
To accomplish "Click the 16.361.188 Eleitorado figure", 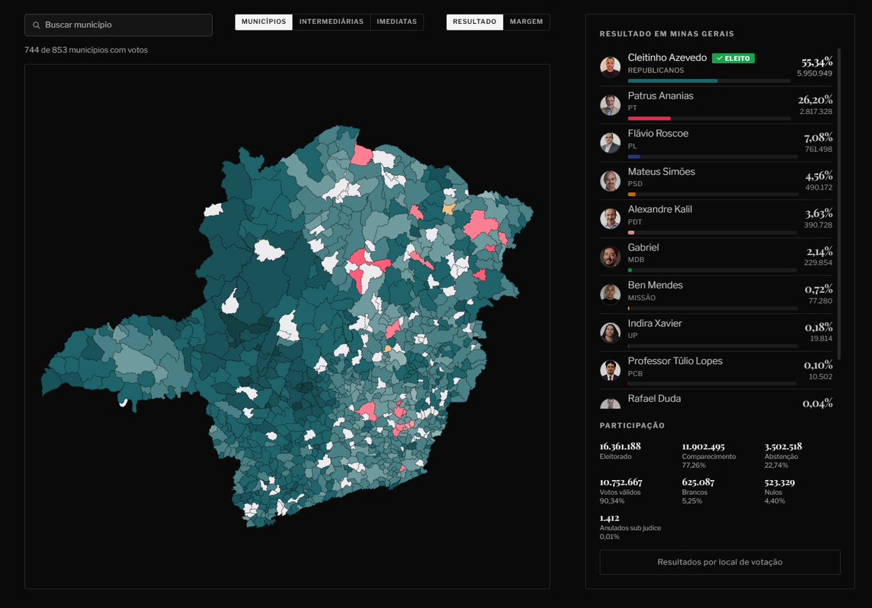I will point(620,447).
